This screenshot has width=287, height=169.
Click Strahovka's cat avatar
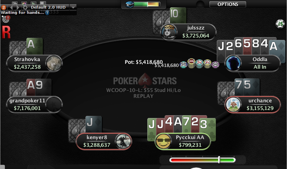coord(54,63)
